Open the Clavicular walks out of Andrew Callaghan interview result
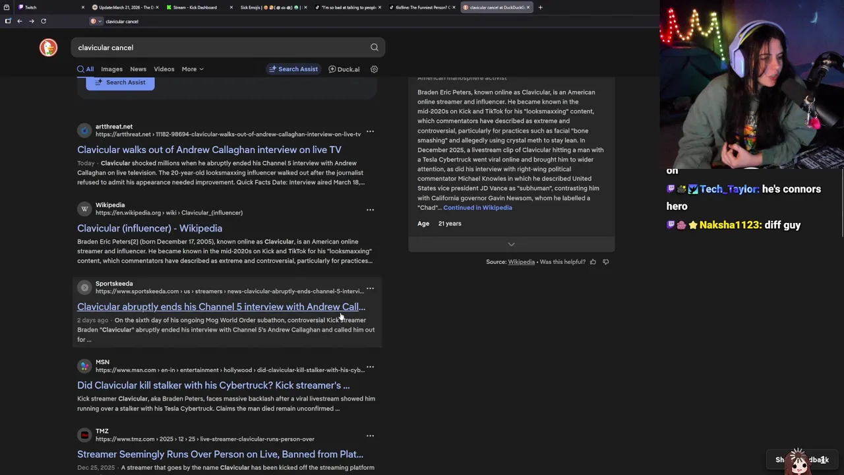Screen dimensions: 844x475 pos(209,150)
